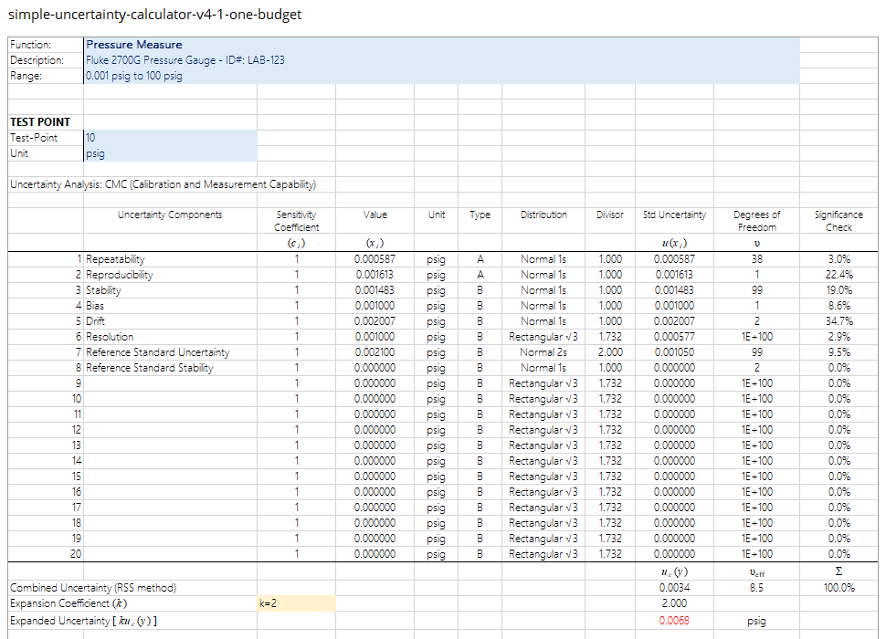The height and width of the screenshot is (639, 886).
Task: Select the unit cell containing psig under Test Point
Action: [x=170, y=153]
